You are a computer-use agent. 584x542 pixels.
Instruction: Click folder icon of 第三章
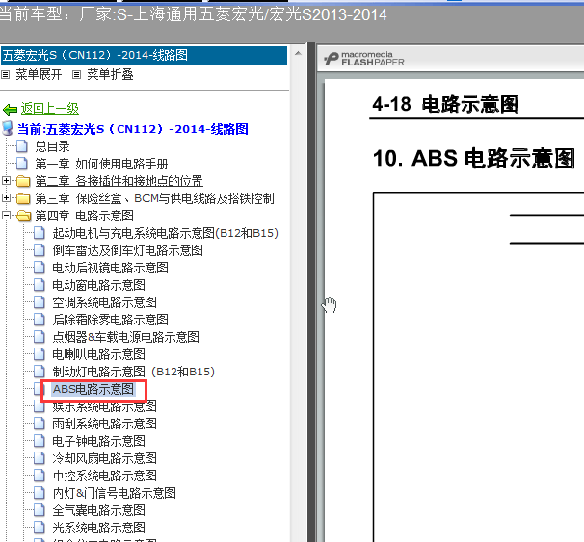pos(23,198)
